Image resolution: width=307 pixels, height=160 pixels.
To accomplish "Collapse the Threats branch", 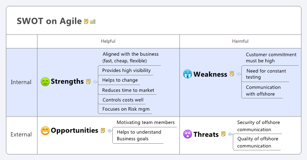I will (x=230, y=134).
